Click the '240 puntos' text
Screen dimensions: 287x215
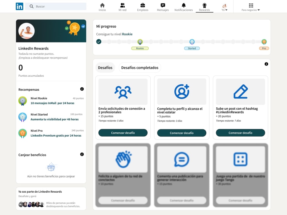[77, 130]
